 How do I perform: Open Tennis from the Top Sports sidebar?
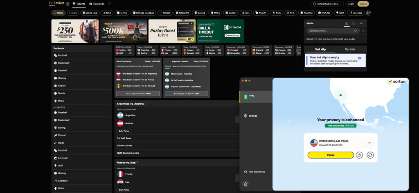[55, 93]
